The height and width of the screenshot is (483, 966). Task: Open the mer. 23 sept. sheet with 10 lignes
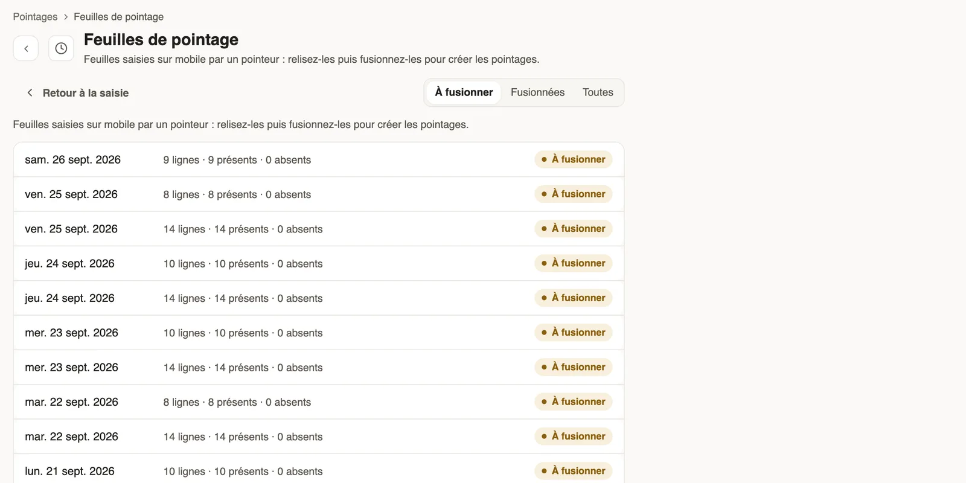318,333
